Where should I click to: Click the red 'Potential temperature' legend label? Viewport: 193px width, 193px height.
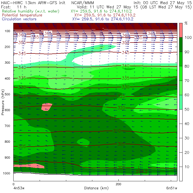[x=22, y=15]
